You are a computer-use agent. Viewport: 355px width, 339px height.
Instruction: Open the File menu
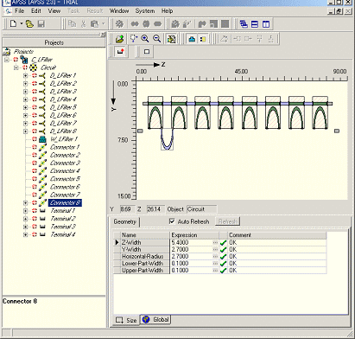click(x=19, y=11)
